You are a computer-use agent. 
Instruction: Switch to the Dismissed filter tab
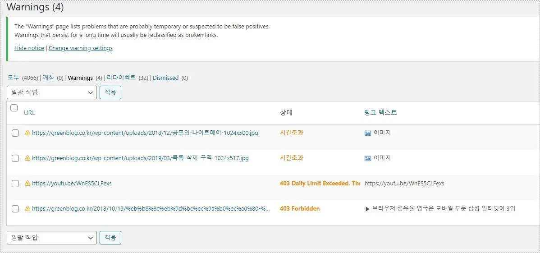tap(165, 78)
